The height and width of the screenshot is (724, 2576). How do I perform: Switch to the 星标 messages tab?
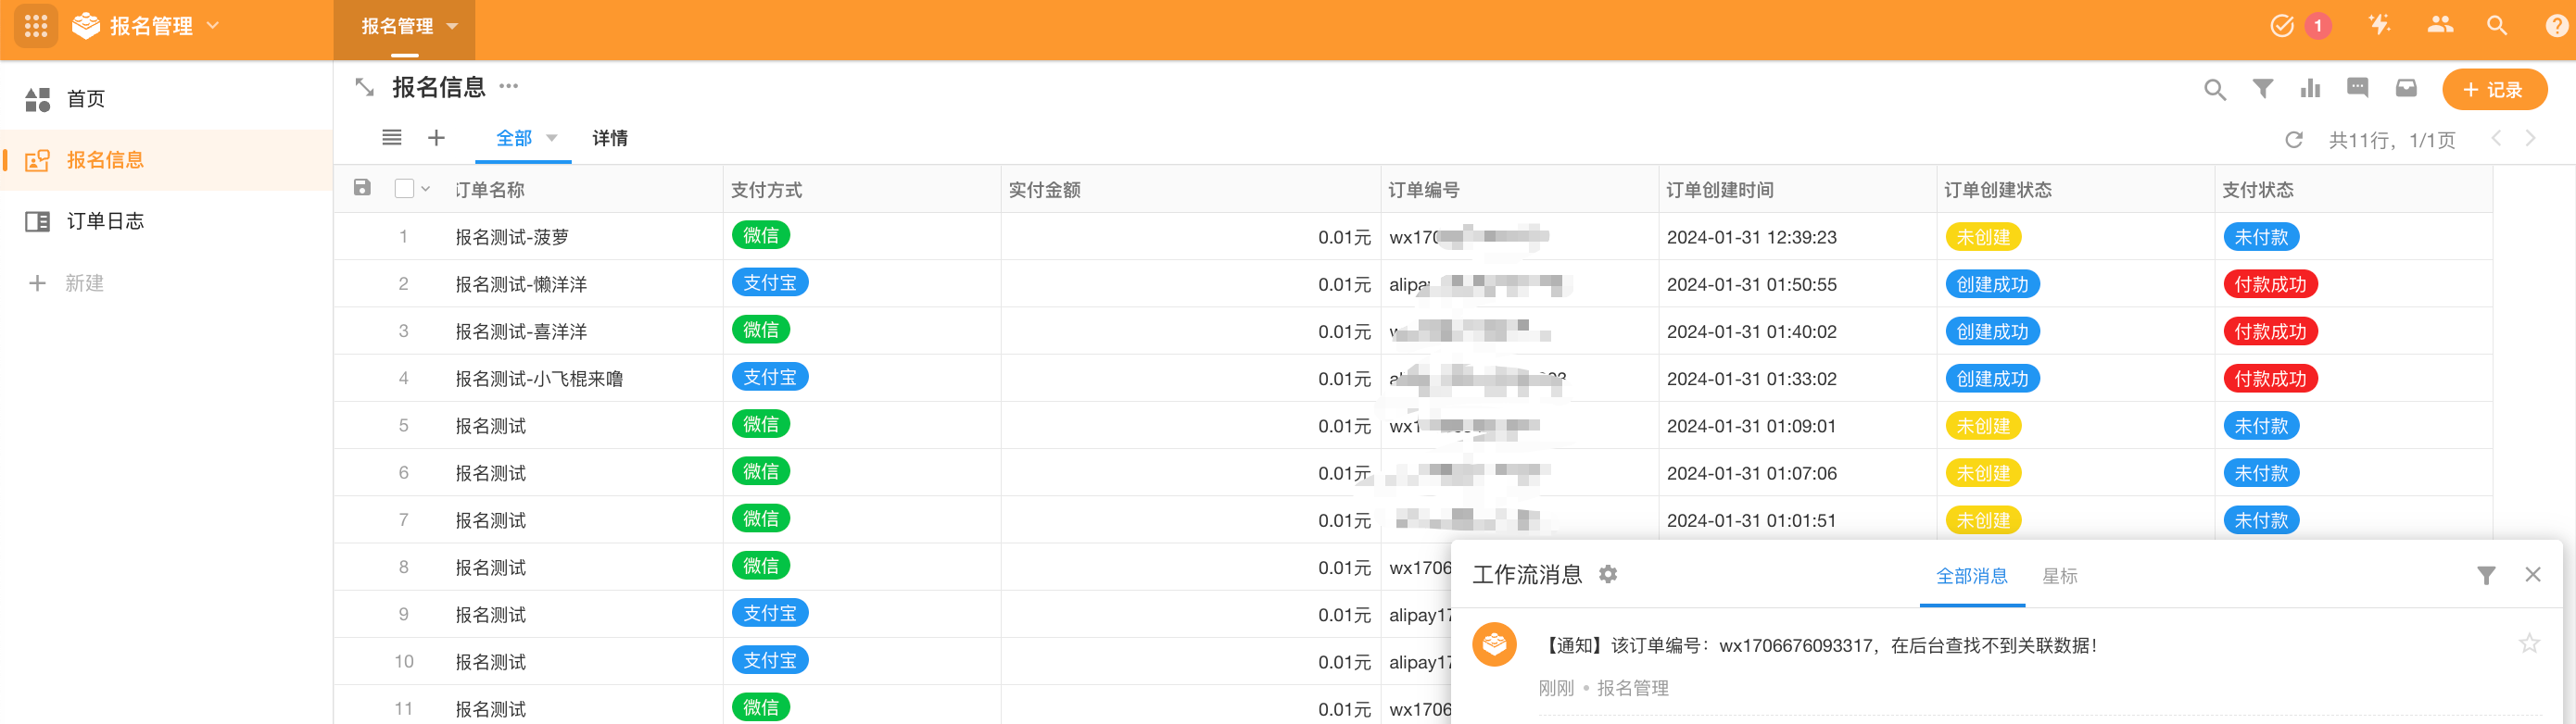tap(2060, 576)
